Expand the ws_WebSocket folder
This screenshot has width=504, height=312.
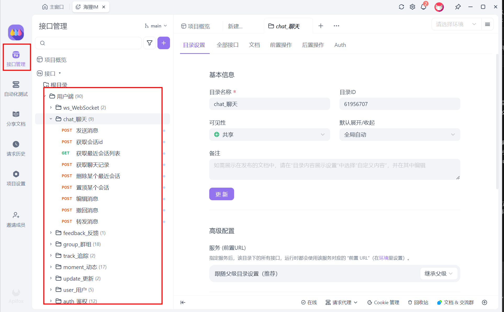51,108
